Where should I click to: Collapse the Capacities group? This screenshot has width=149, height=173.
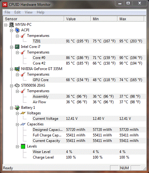click(17, 125)
